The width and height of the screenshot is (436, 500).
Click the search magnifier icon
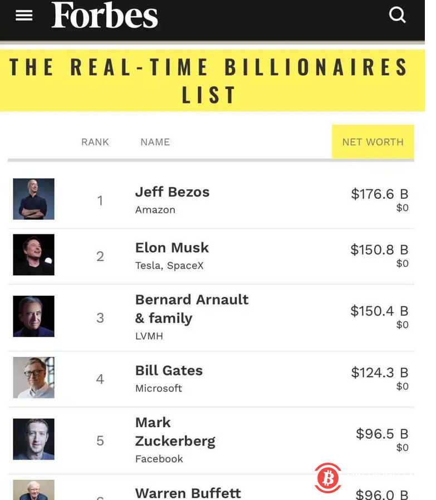click(x=397, y=14)
